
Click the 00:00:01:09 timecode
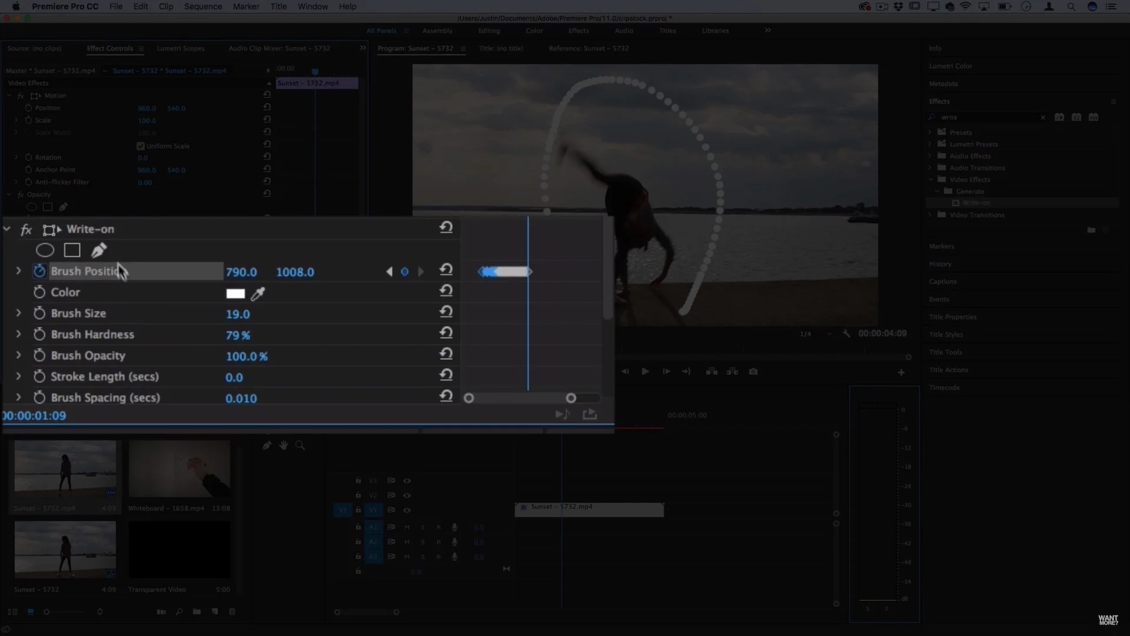35,416
